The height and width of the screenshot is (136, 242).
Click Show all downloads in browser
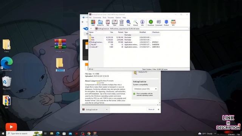pyautogui.click(x=151, y=110)
